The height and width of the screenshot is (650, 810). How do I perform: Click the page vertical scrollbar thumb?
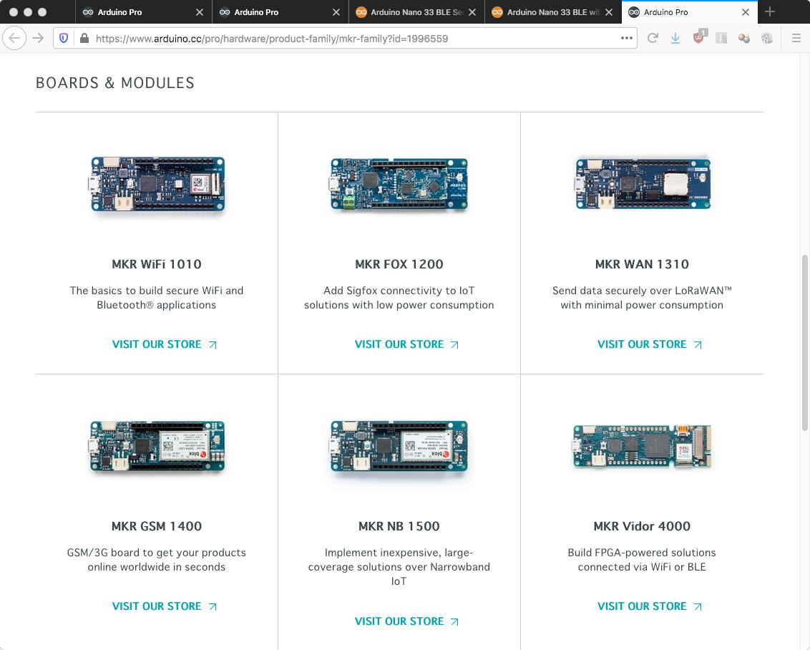click(x=804, y=343)
